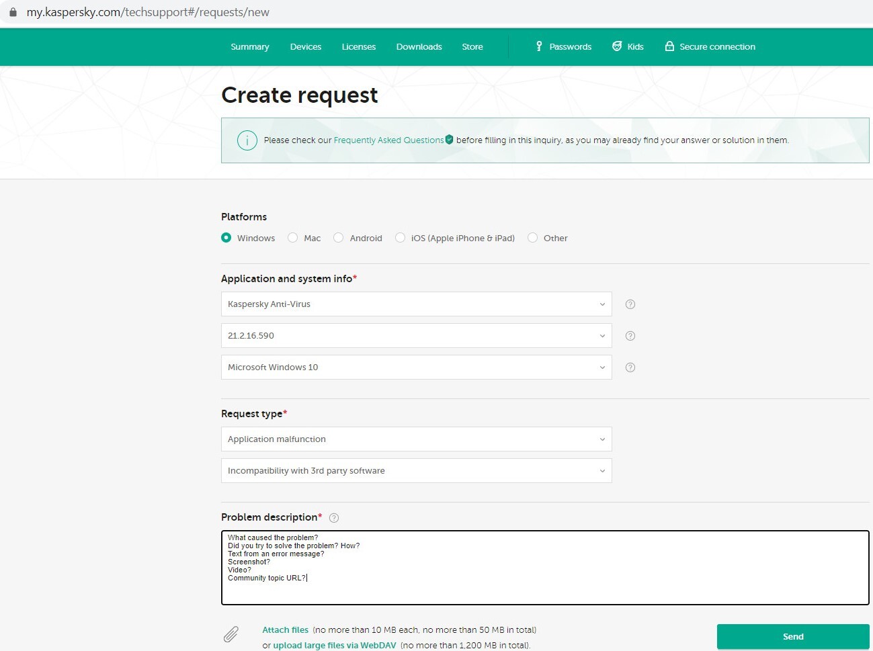Click the browser padlock site info icon
This screenshot has width=873, height=651.
coord(13,12)
